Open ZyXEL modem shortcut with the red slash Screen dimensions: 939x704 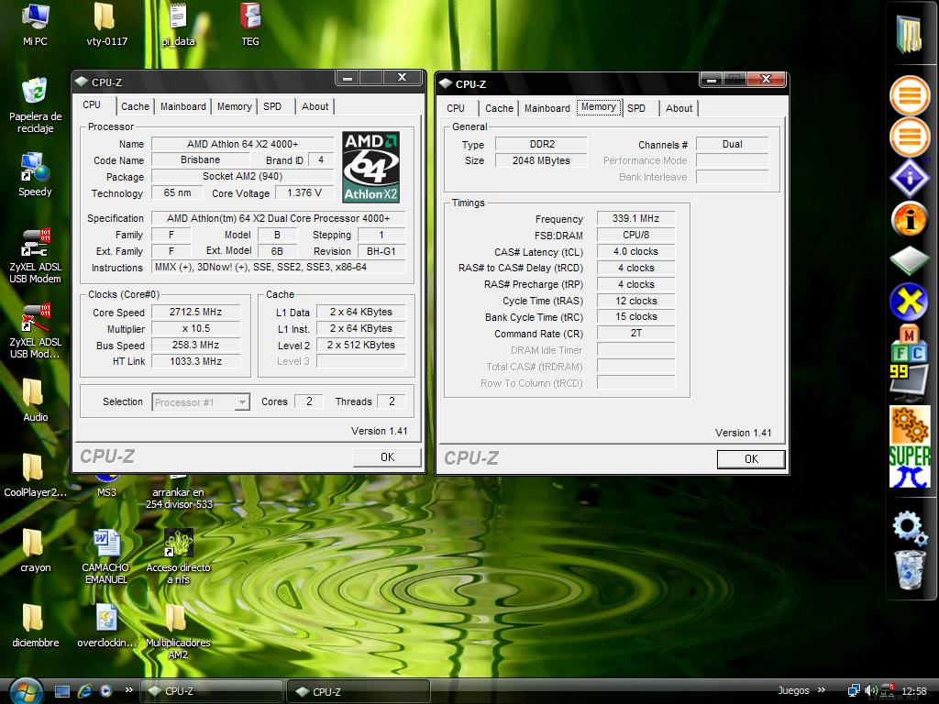click(x=35, y=331)
